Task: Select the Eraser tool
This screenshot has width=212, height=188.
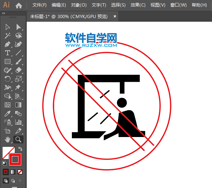Action: tap(18, 70)
